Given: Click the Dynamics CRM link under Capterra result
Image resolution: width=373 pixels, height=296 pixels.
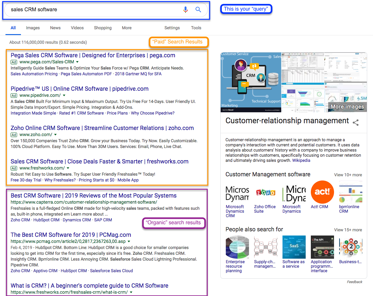Looking at the screenshot, I should 77,220.
